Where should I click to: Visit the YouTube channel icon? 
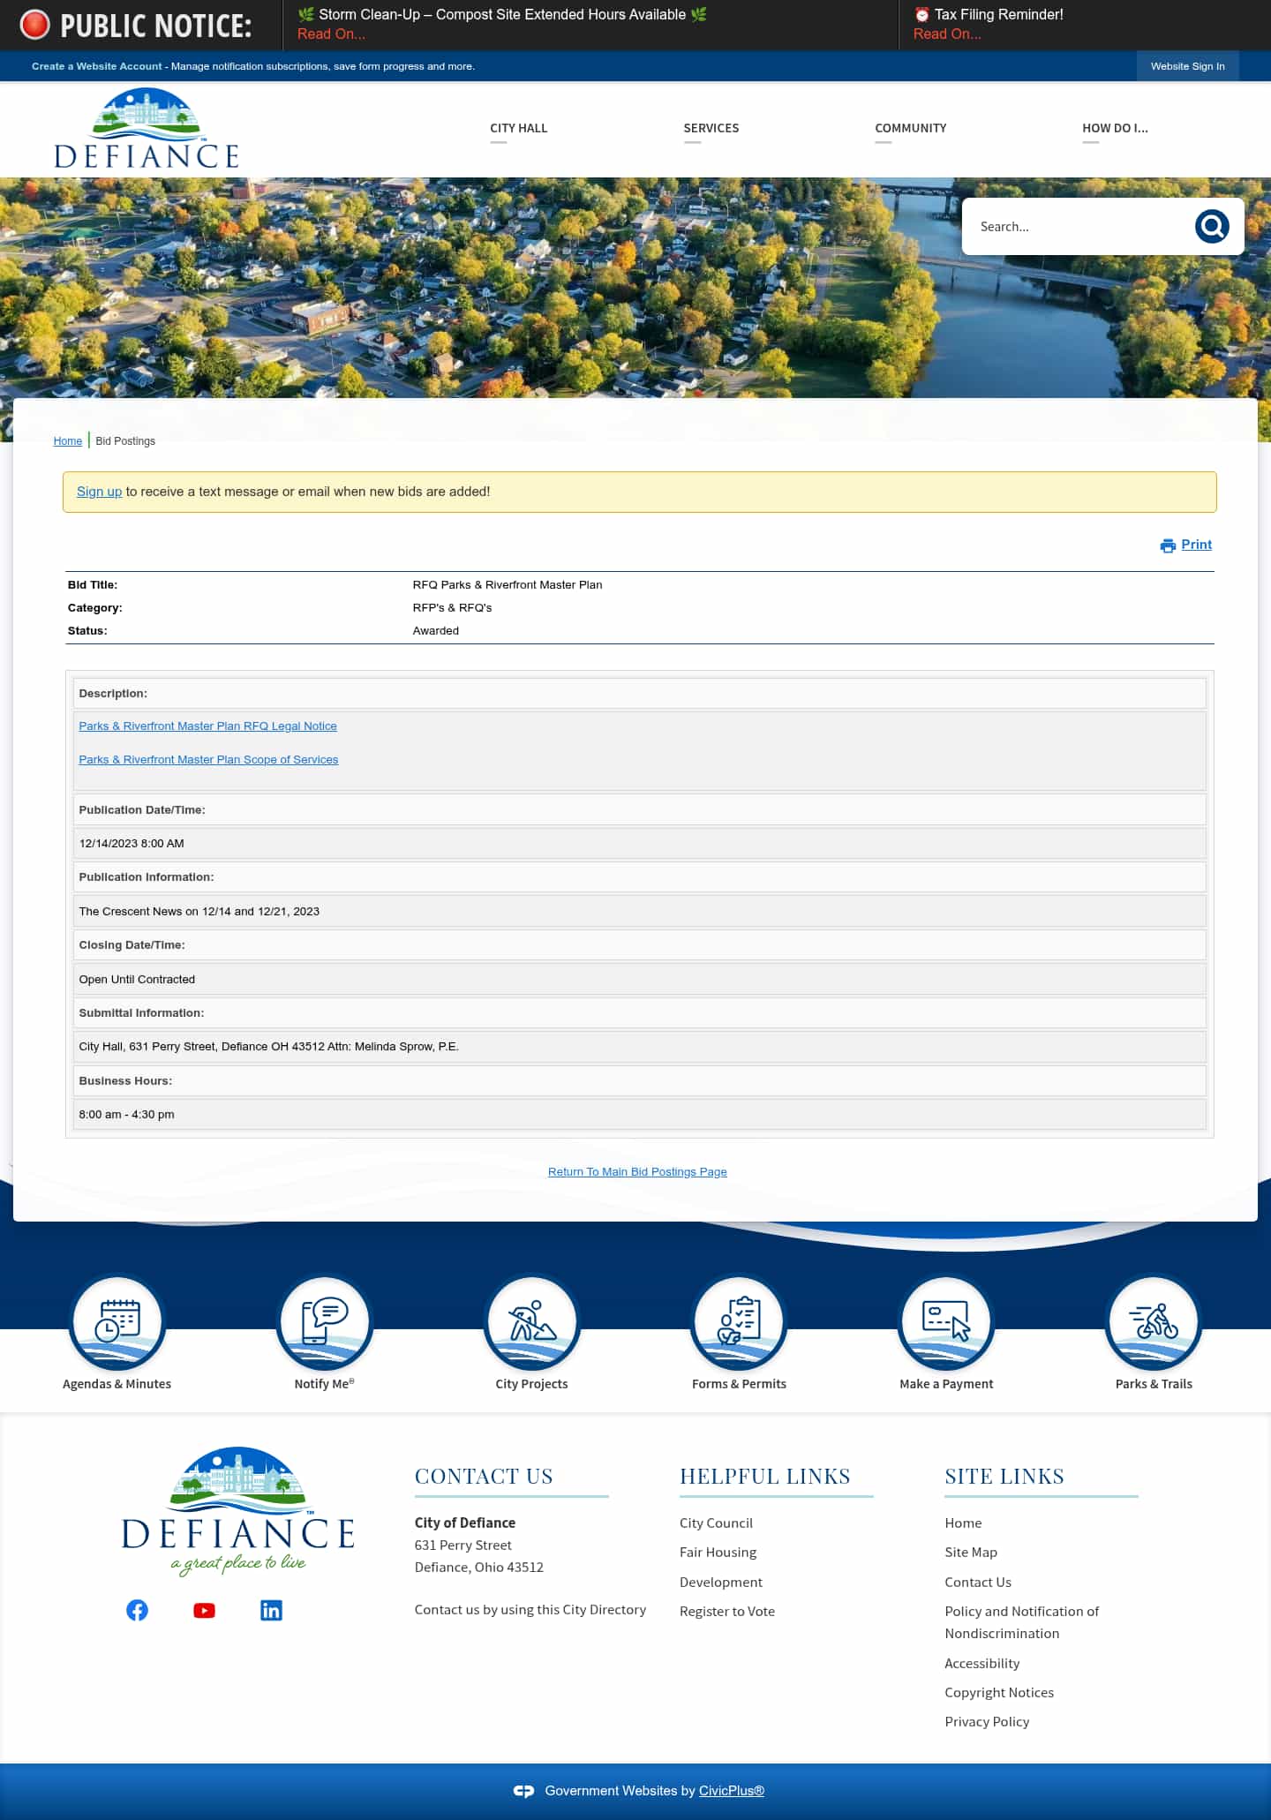[x=204, y=1610]
